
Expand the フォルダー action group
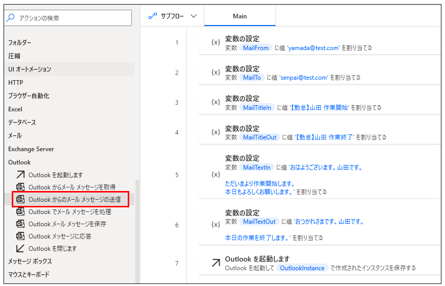(19, 42)
